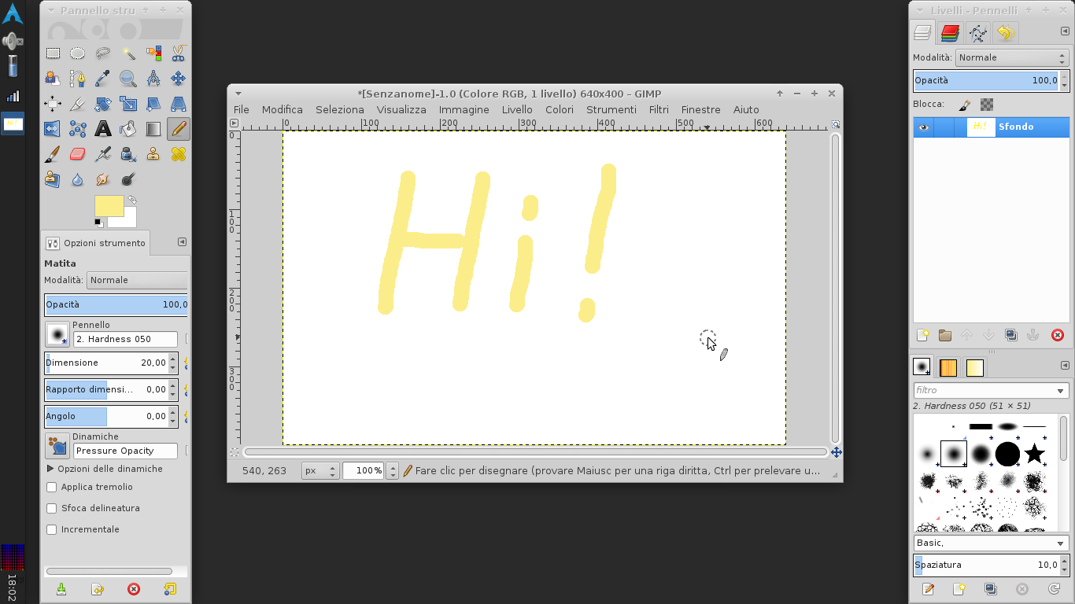Toggle visibility eye of Sfondo layer

point(923,127)
